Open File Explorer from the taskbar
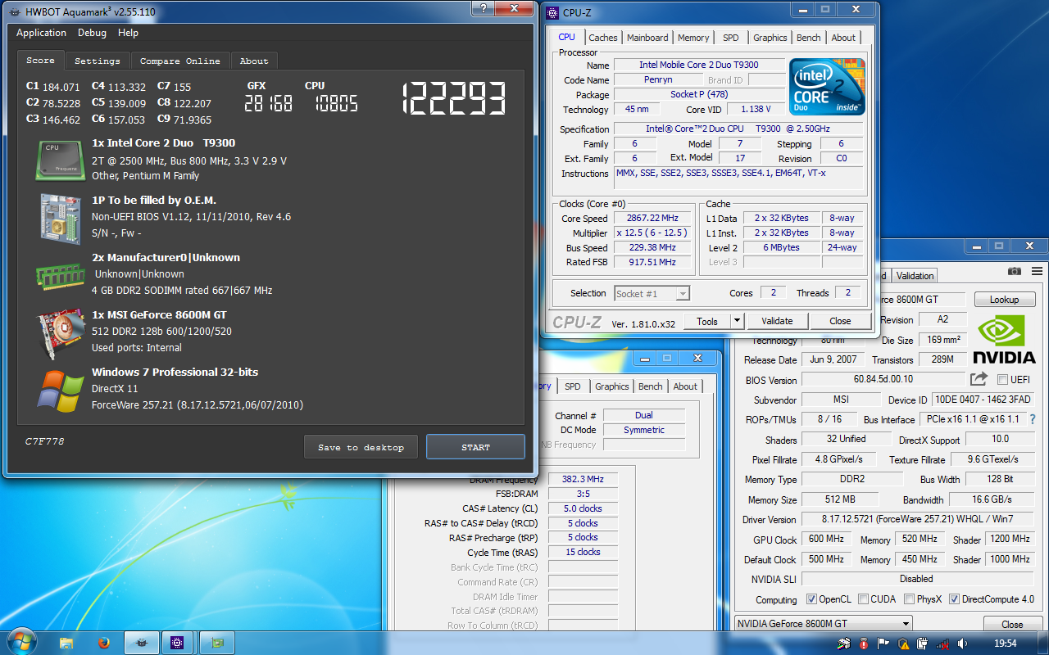The width and height of the screenshot is (1049, 655). pyautogui.click(x=67, y=644)
